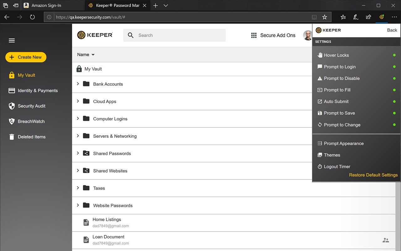Image resolution: width=401 pixels, height=251 pixels.
Task: Click the Security Audit shield icon
Action: [12, 106]
